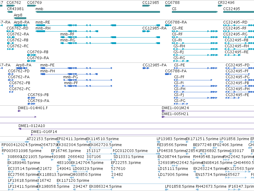This screenshot has width=254, height=191.
Task: Select protein GS-PE label
Action: pos(179,65)
